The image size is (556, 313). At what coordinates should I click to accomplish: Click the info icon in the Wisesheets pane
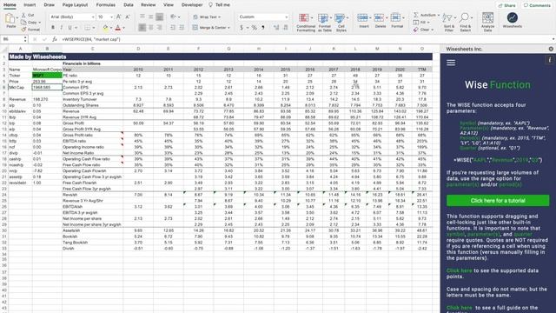pos(550,60)
